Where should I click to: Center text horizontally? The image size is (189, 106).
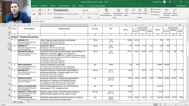[43, 14]
